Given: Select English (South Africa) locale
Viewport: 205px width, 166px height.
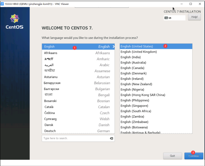Looking at the screenshot, I should point(156,111).
